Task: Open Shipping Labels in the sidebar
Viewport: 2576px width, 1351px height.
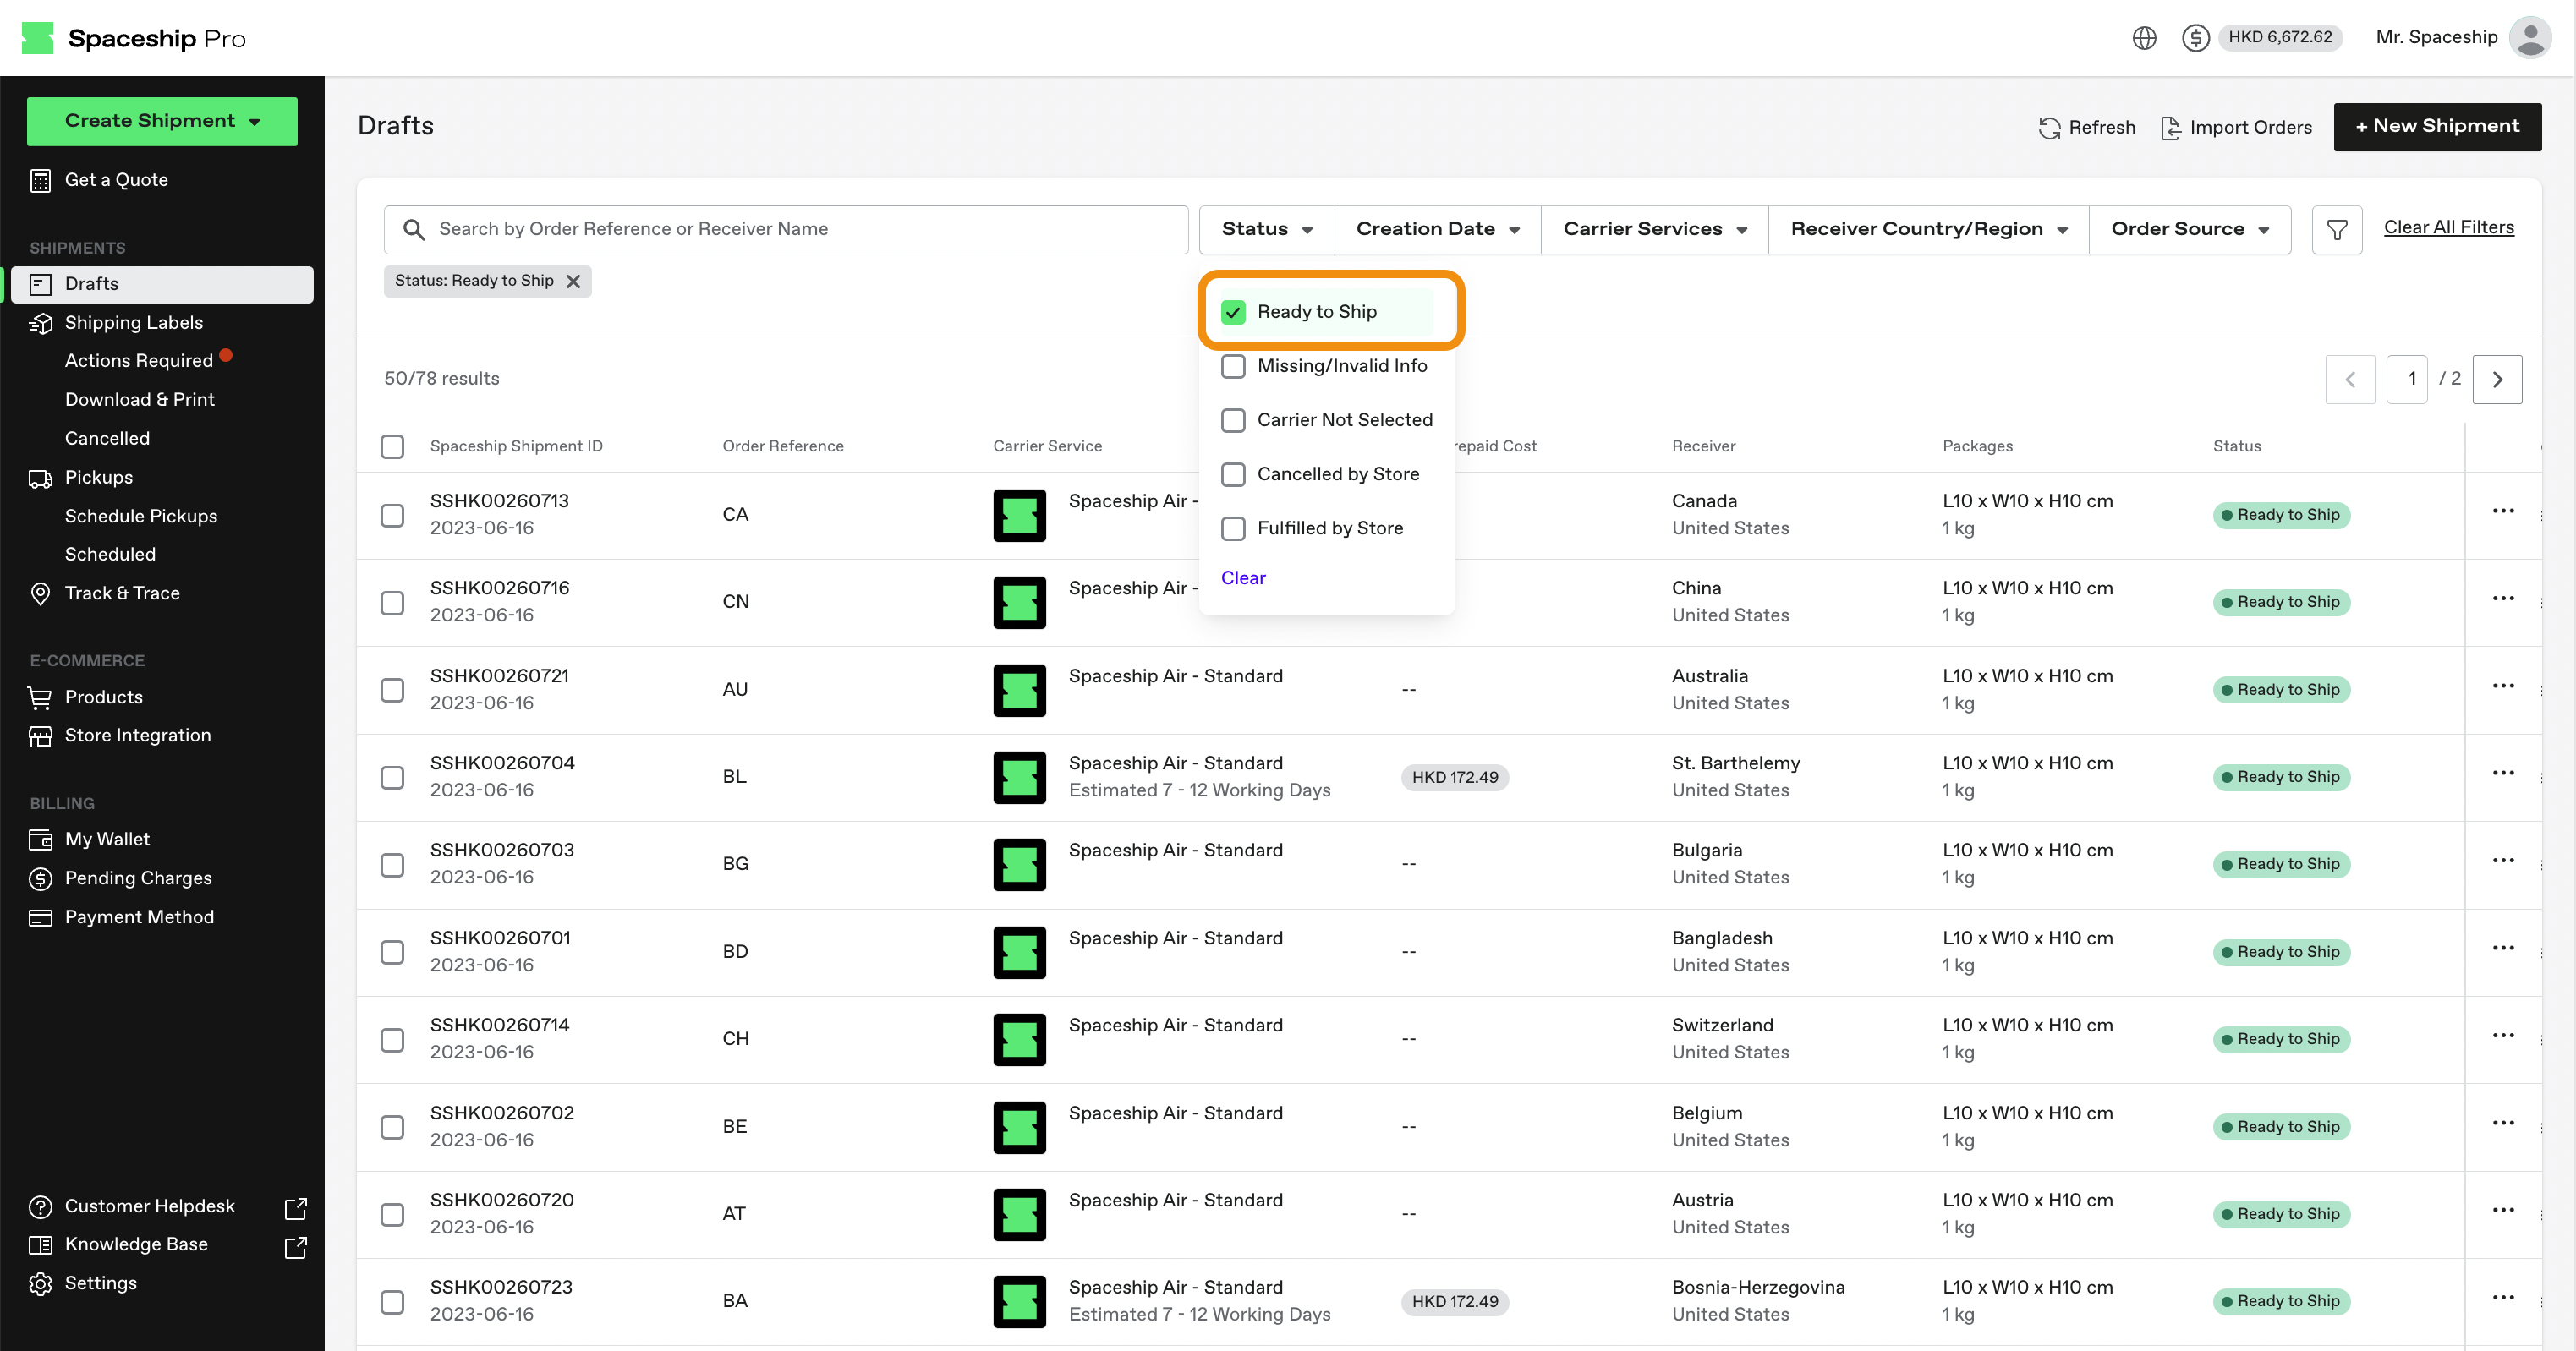Action: point(133,322)
